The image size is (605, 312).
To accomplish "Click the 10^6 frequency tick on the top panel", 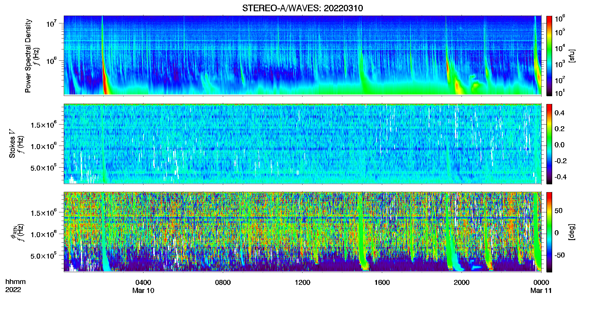I will (x=51, y=61).
